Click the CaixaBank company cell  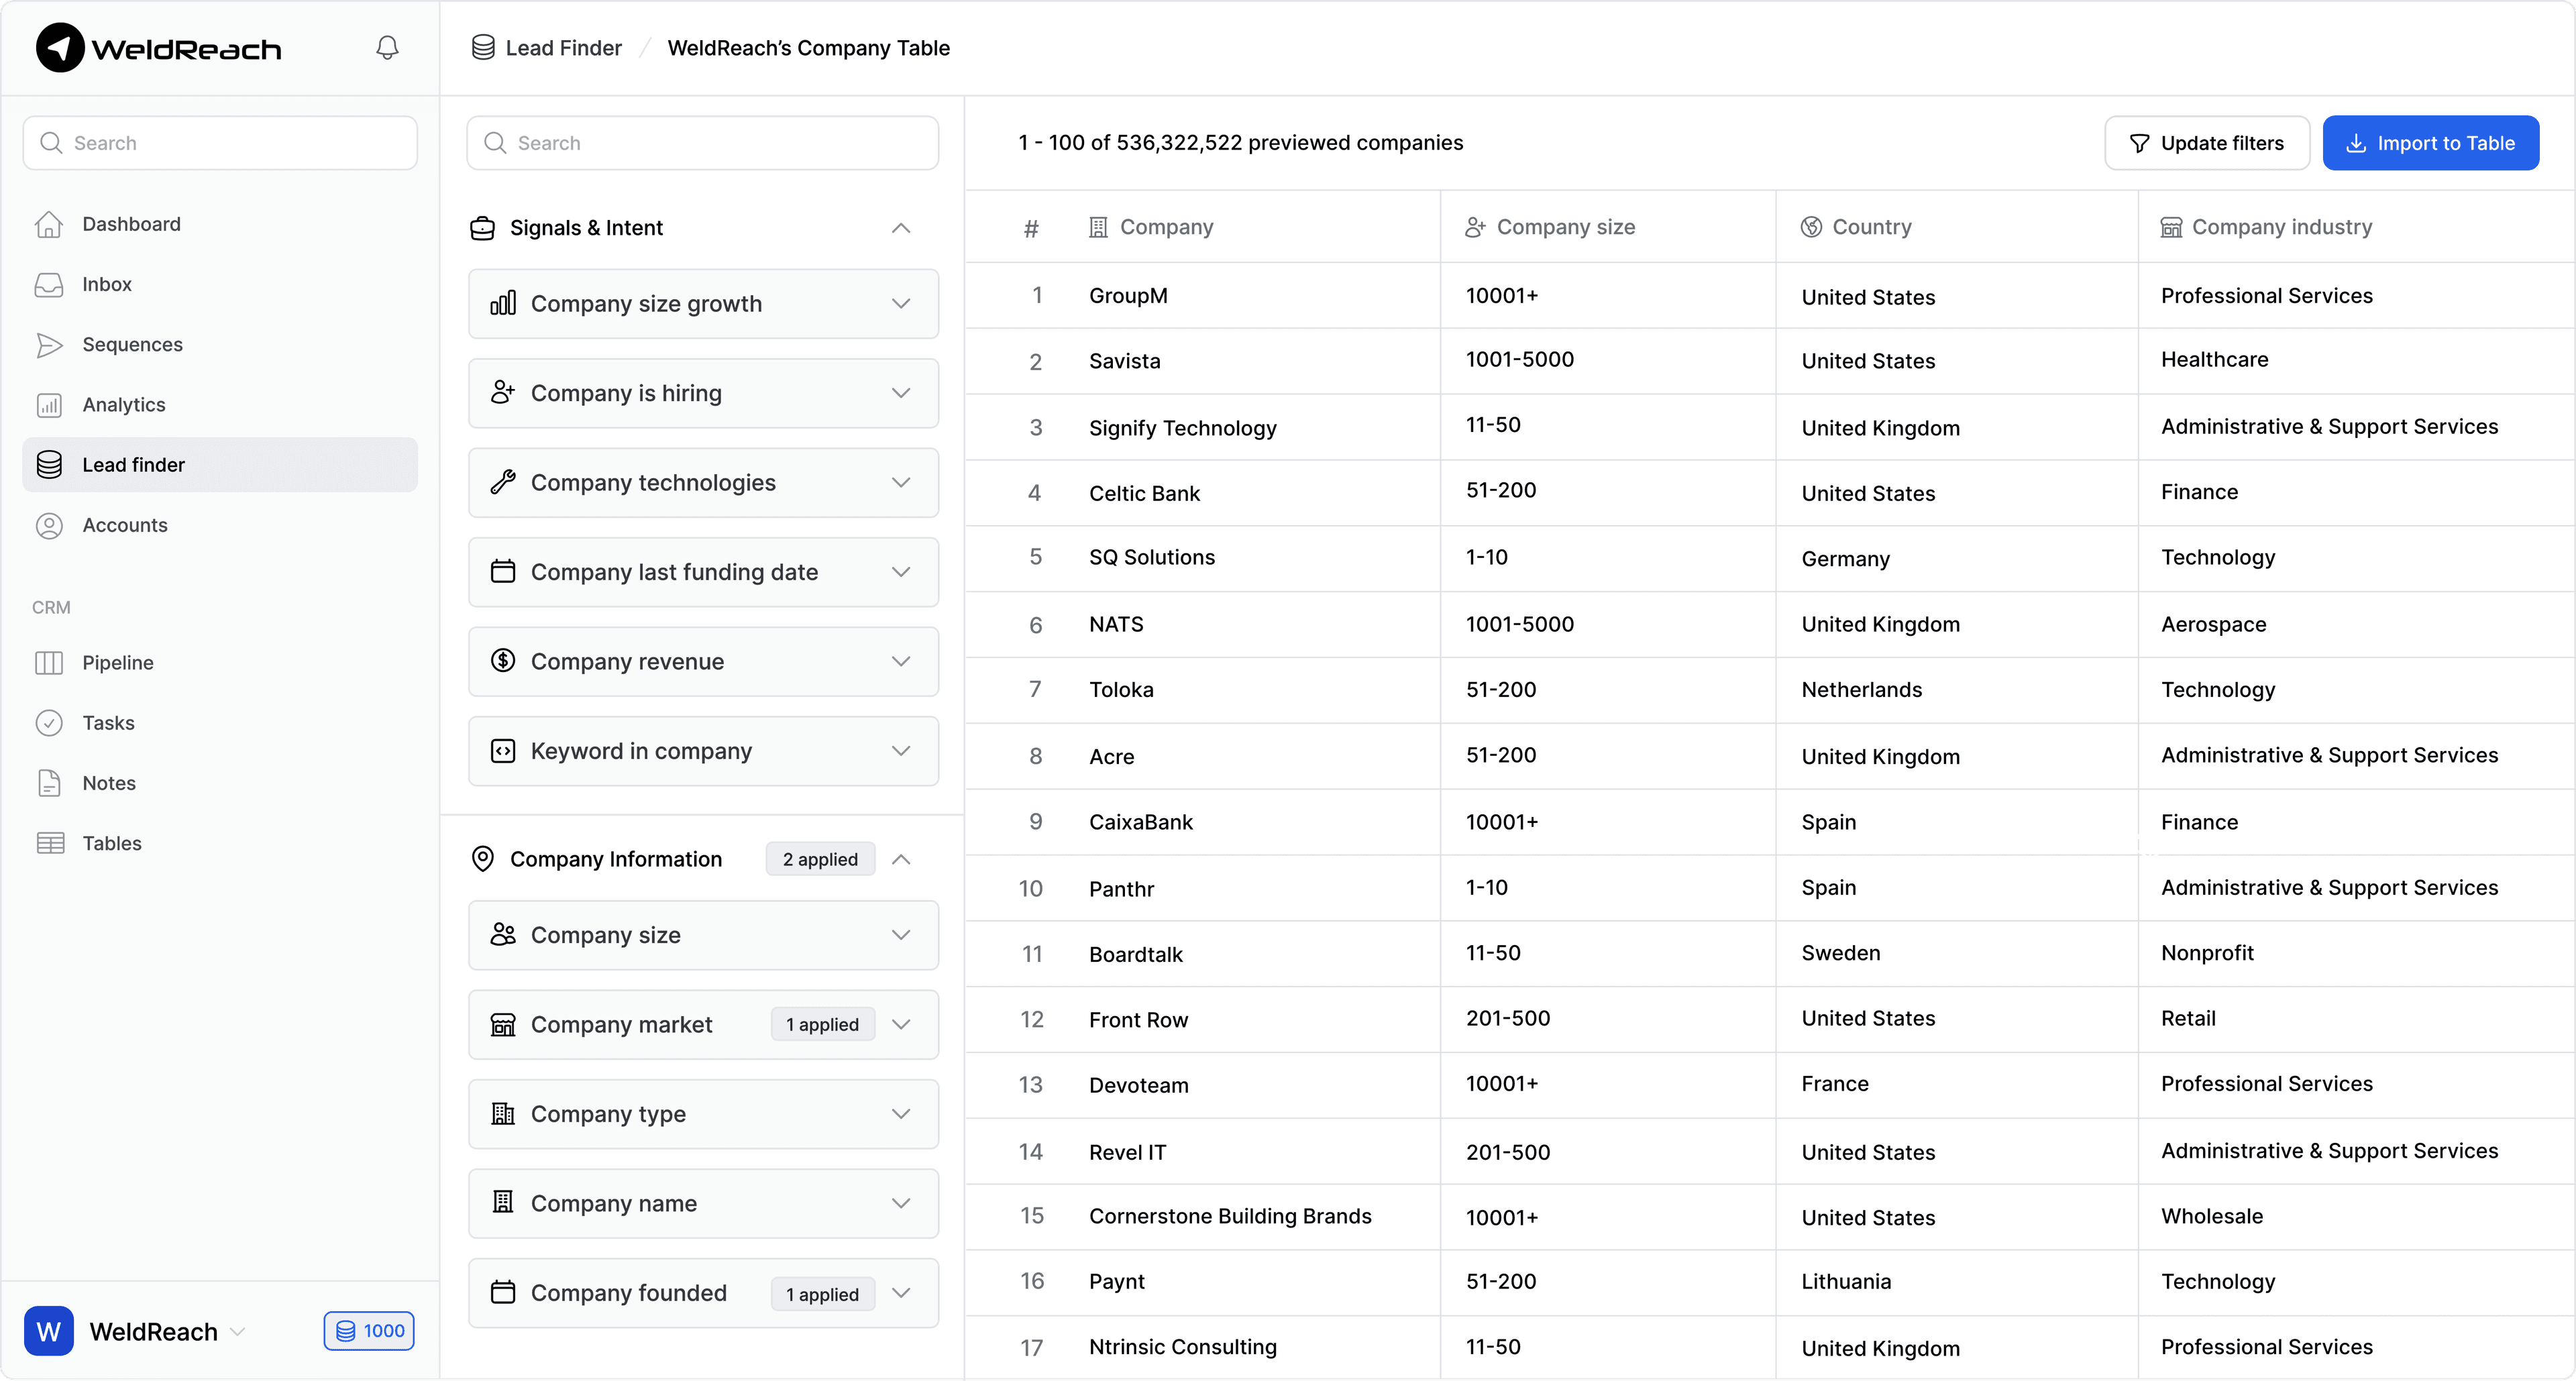point(1141,822)
